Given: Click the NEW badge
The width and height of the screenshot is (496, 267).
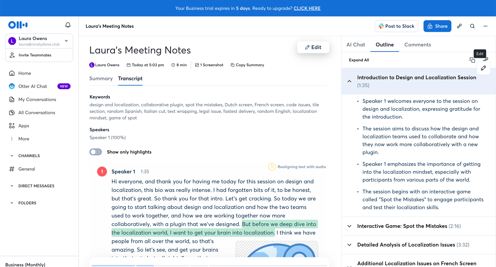Looking at the screenshot, I should 64,86.
